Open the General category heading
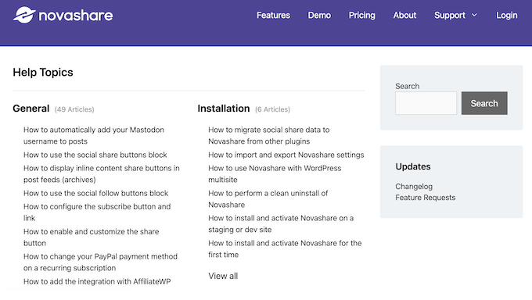 pyautogui.click(x=31, y=109)
